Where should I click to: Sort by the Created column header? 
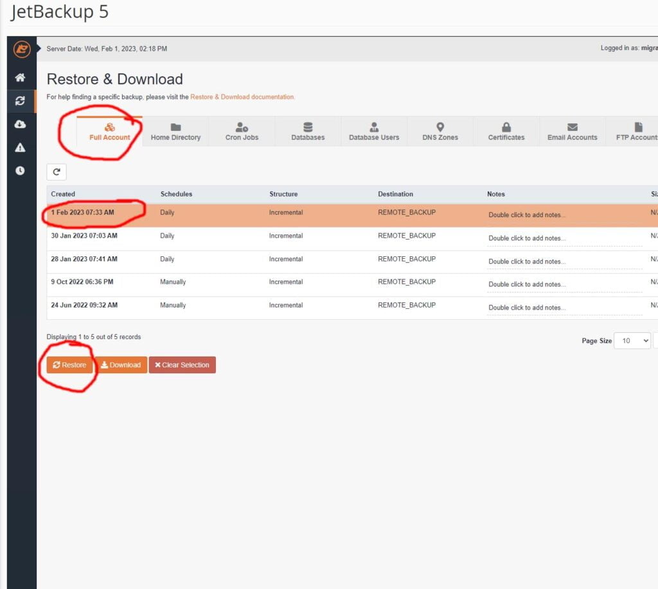(x=63, y=194)
